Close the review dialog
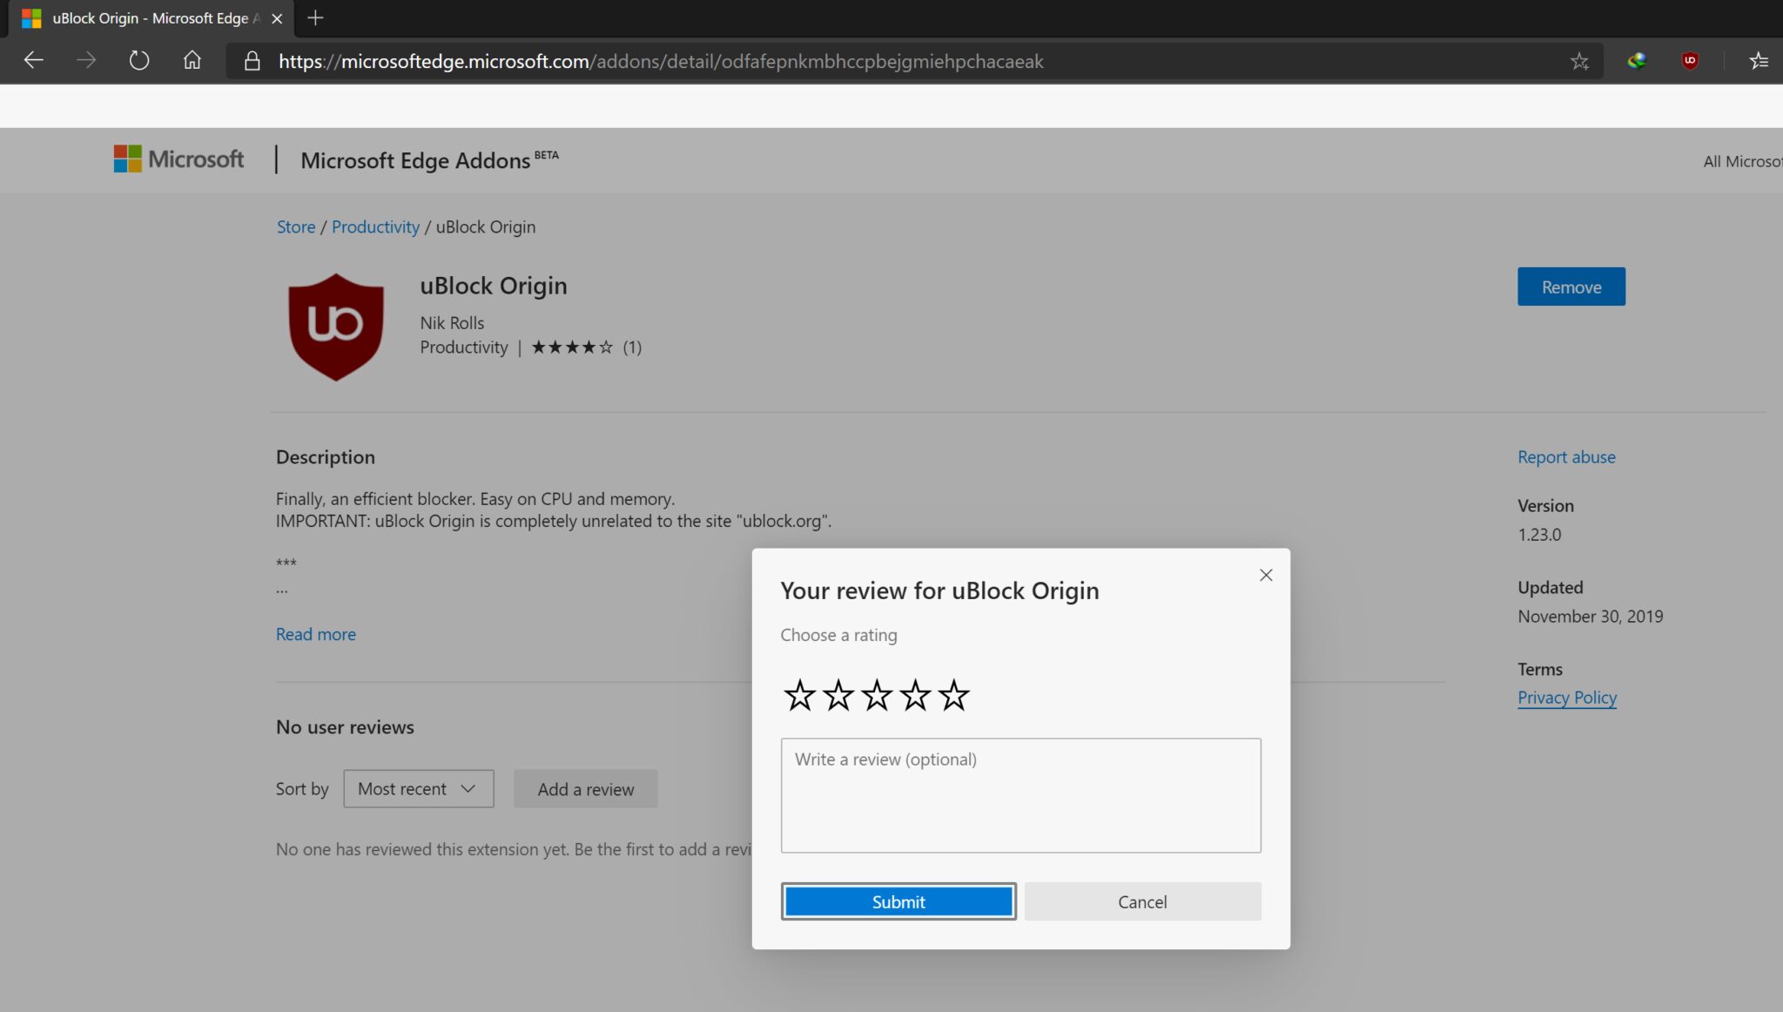Image resolution: width=1783 pixels, height=1012 pixels. point(1265,575)
